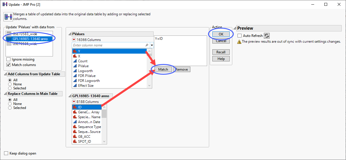
Task: Click the Update dialog icon in header
Action: 8,16
